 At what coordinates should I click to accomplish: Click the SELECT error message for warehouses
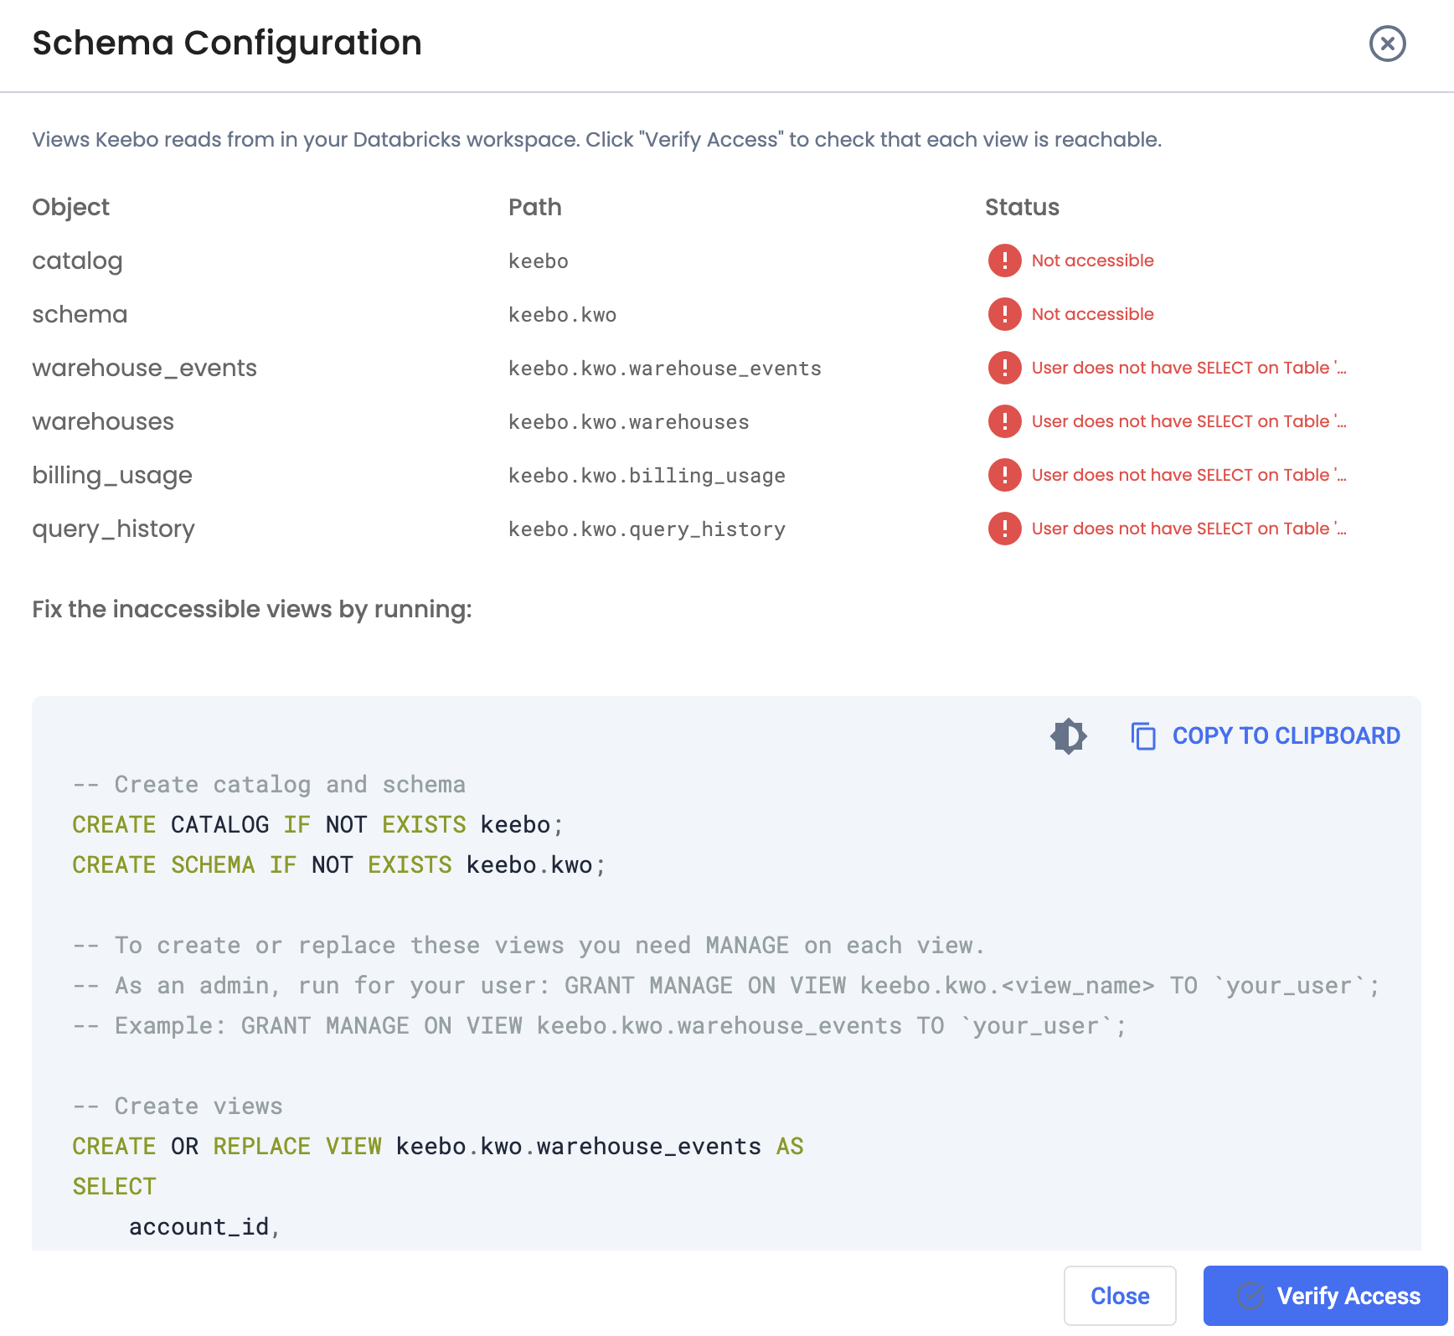(1188, 421)
